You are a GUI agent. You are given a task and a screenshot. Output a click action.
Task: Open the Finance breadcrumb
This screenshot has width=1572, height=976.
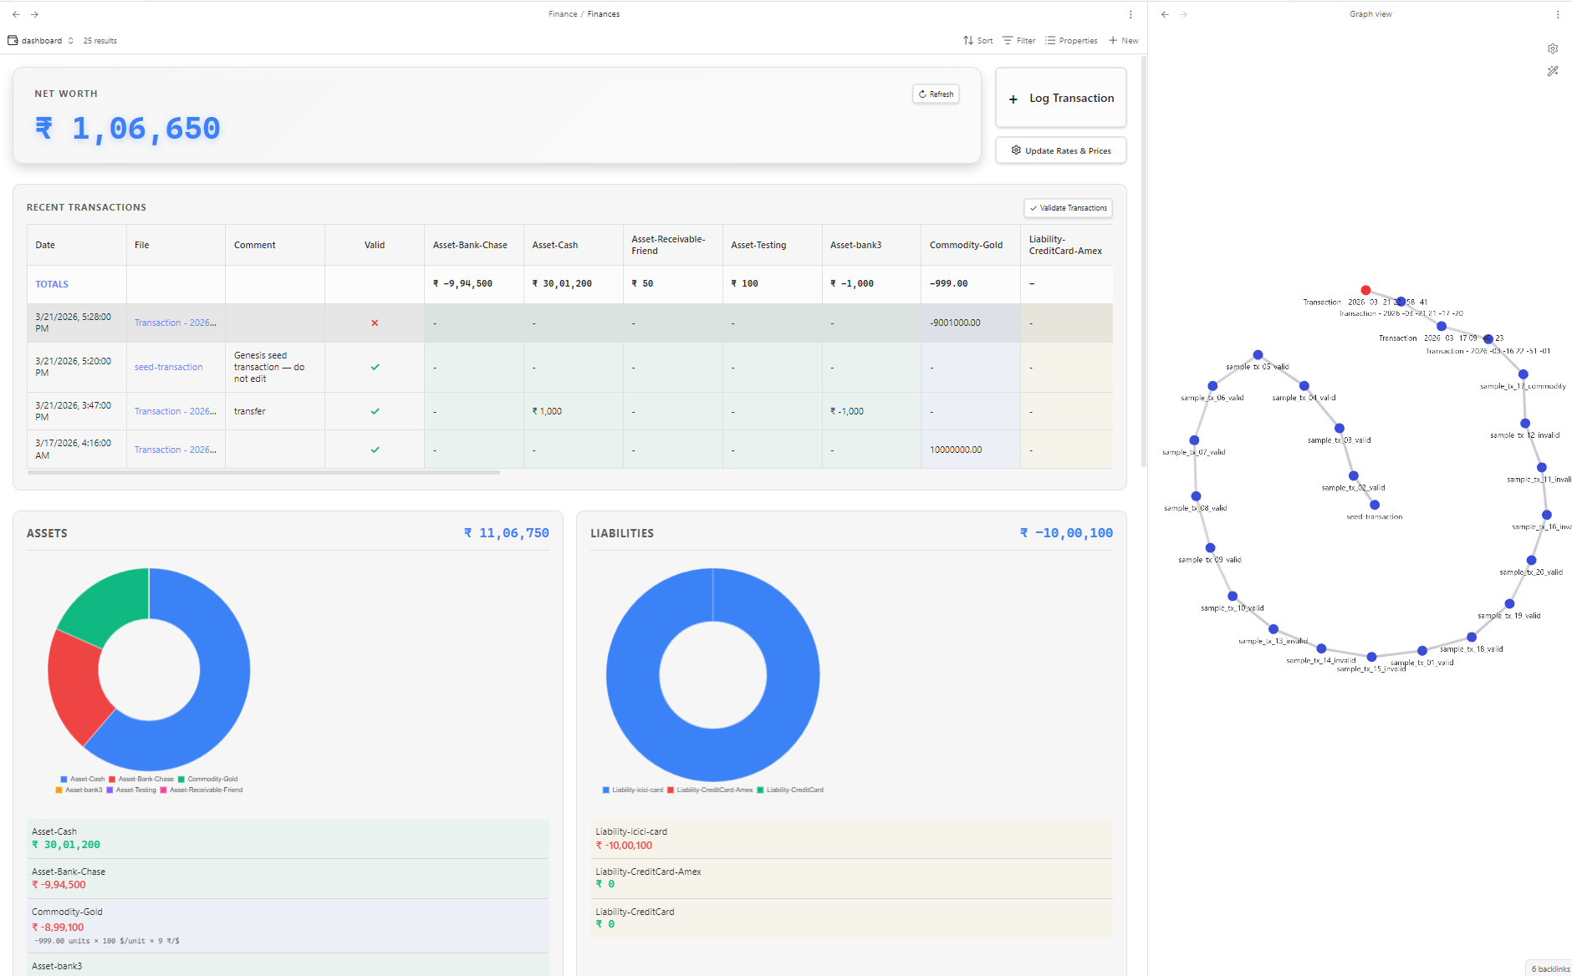(x=563, y=14)
